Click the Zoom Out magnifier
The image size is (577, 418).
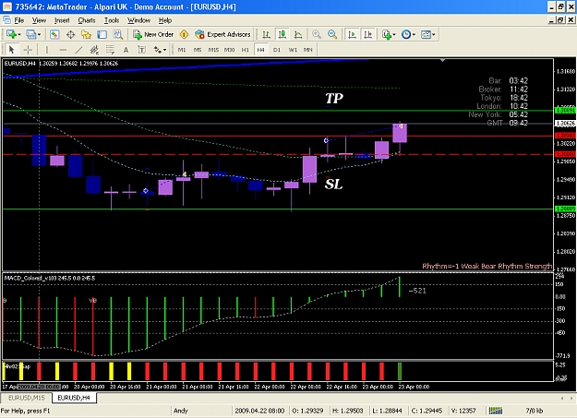(332, 34)
